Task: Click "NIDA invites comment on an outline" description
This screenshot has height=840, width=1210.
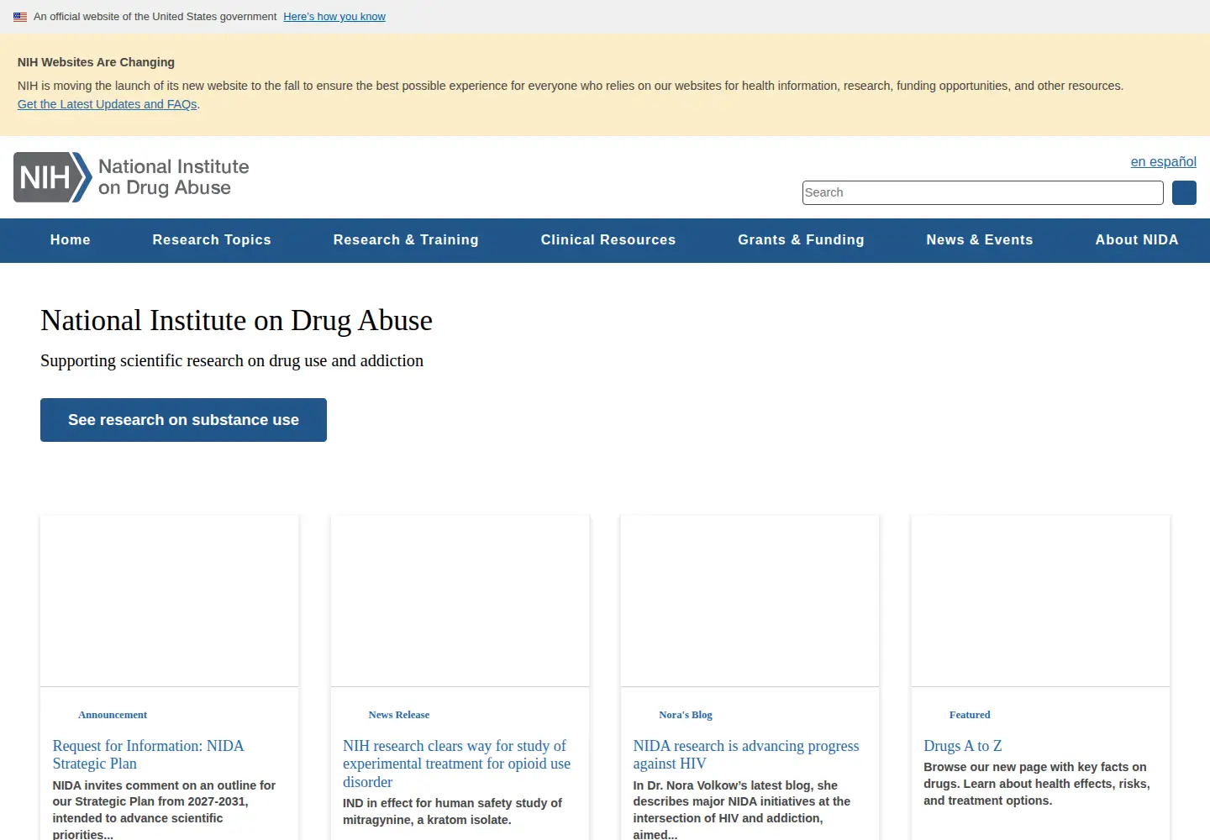Action: click(164, 810)
